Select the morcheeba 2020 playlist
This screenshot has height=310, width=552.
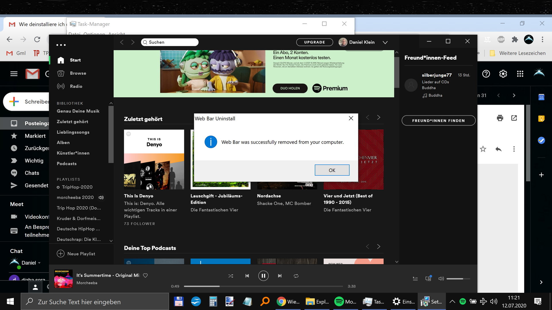point(75,197)
